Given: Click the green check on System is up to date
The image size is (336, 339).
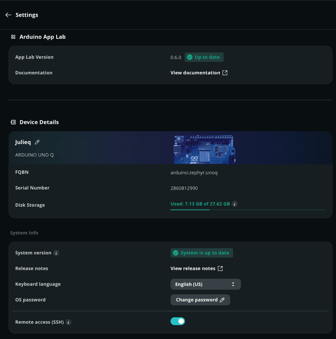Looking at the screenshot, I should pos(176,253).
